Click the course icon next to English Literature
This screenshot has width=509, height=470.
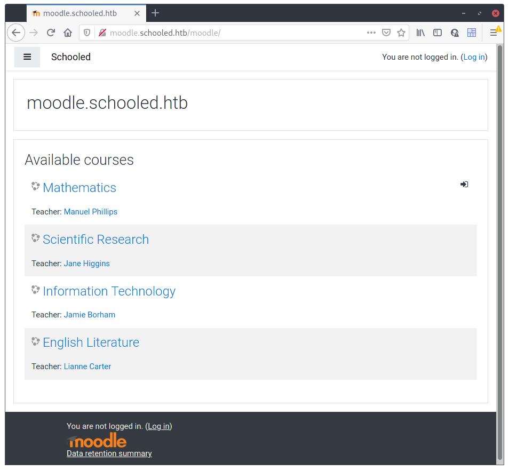click(x=35, y=341)
